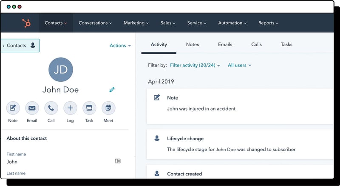Open the All users filter dropdown
The image size is (340, 186).
pyautogui.click(x=239, y=65)
